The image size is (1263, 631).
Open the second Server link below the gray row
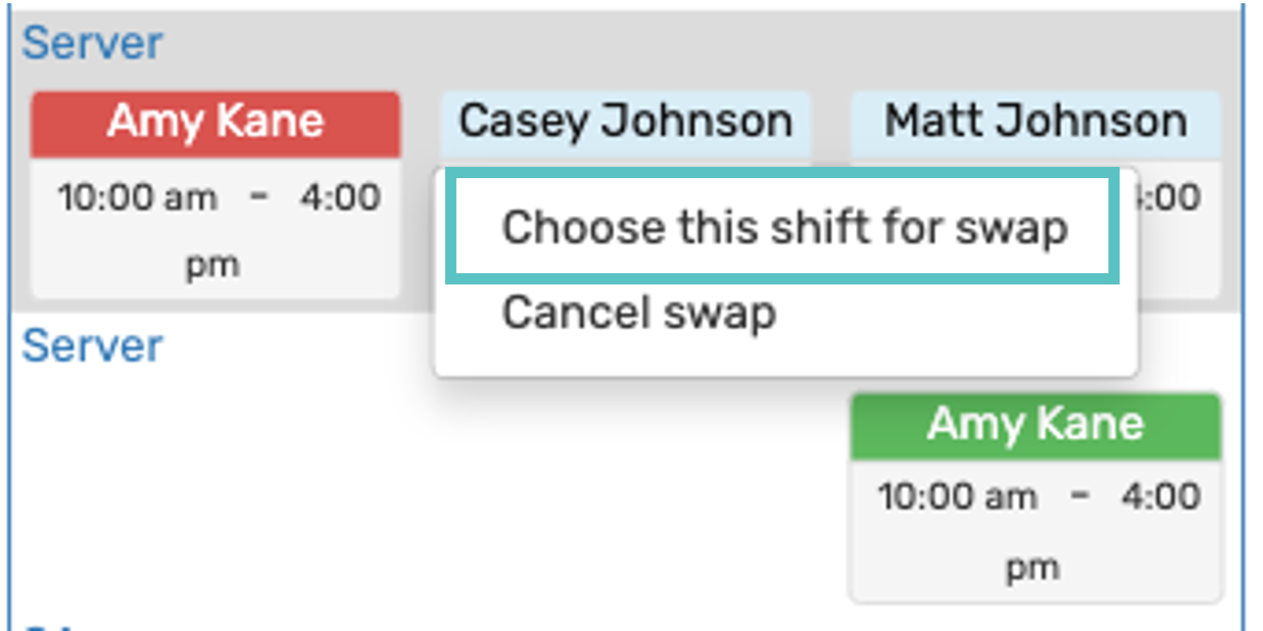coord(92,346)
